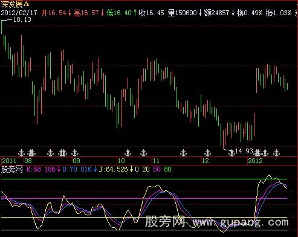This screenshot has width=298, height=237.
Task: Click the anchor marker midway between 11 and 12
Action: [183, 153]
